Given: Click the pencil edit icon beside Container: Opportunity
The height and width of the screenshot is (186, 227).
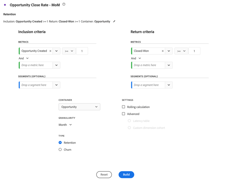Looking at the screenshot, I should tap(114, 22).
